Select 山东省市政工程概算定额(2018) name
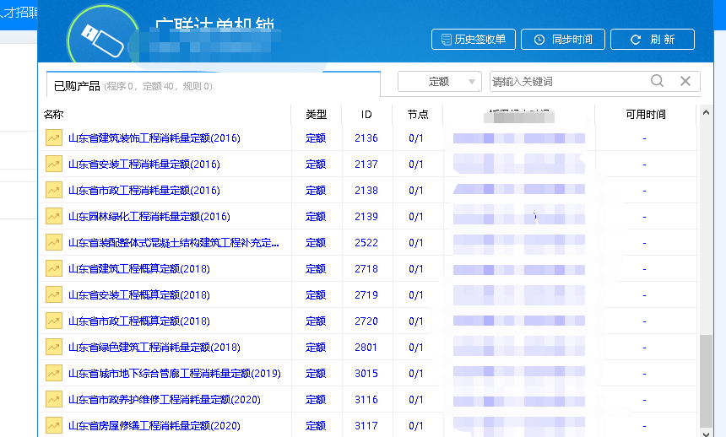Screen dimensions: 726x437 (139, 321)
